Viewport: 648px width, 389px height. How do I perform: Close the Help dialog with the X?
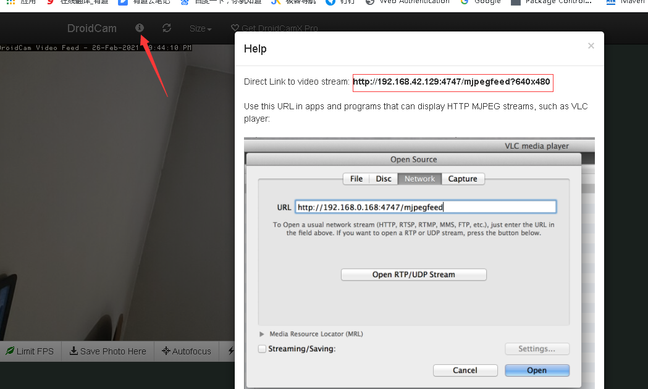591,46
